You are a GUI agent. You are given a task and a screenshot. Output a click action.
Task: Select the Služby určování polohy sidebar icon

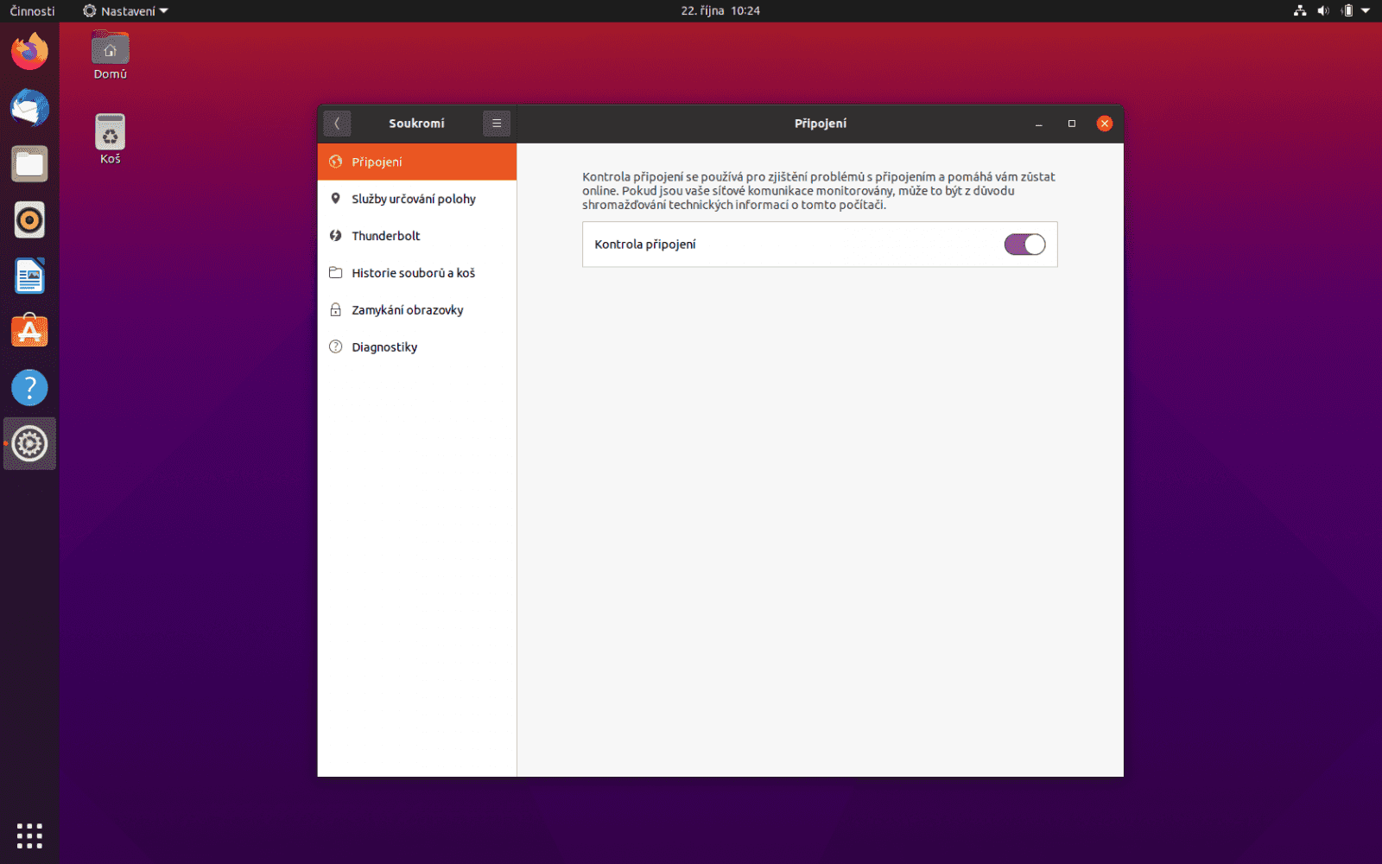[x=336, y=198]
